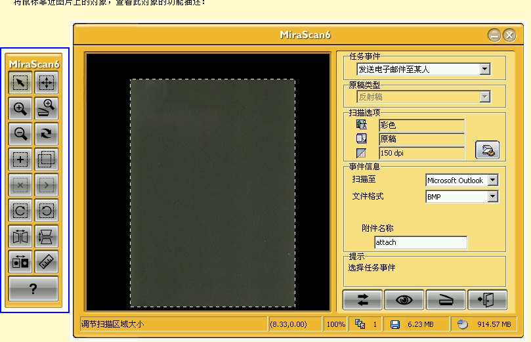Click the 调节扫描区域大小 status text

(x=112, y=324)
